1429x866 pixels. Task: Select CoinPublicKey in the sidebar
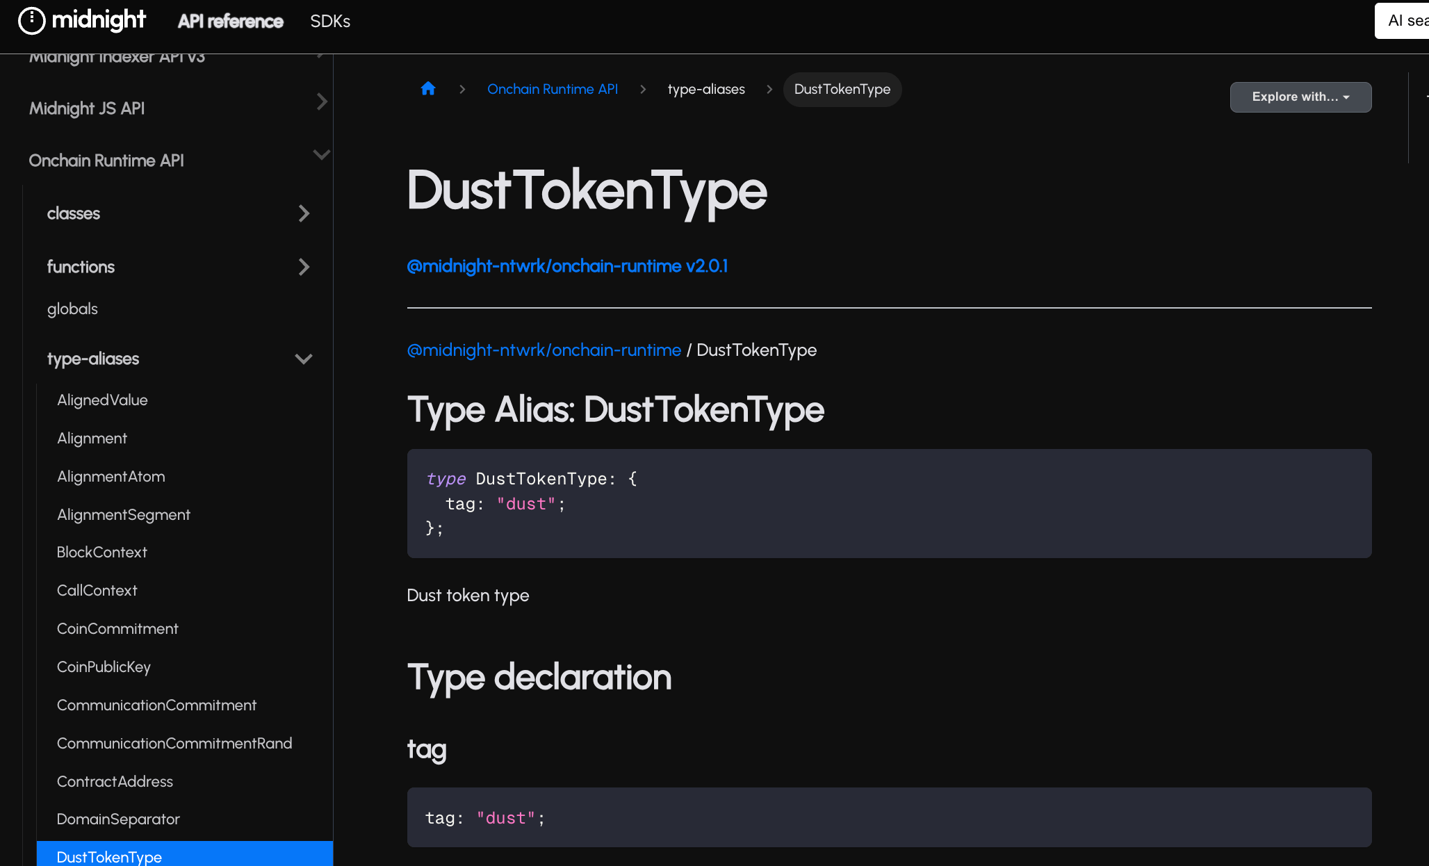click(104, 667)
